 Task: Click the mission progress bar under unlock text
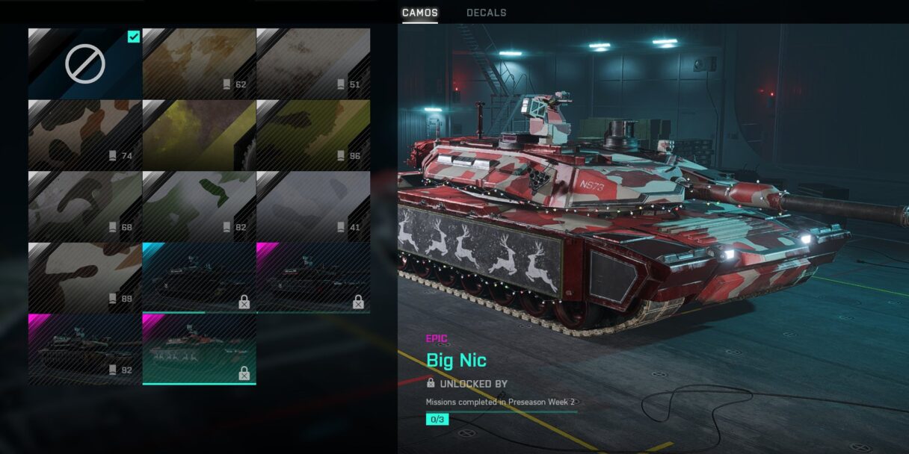pos(502,411)
